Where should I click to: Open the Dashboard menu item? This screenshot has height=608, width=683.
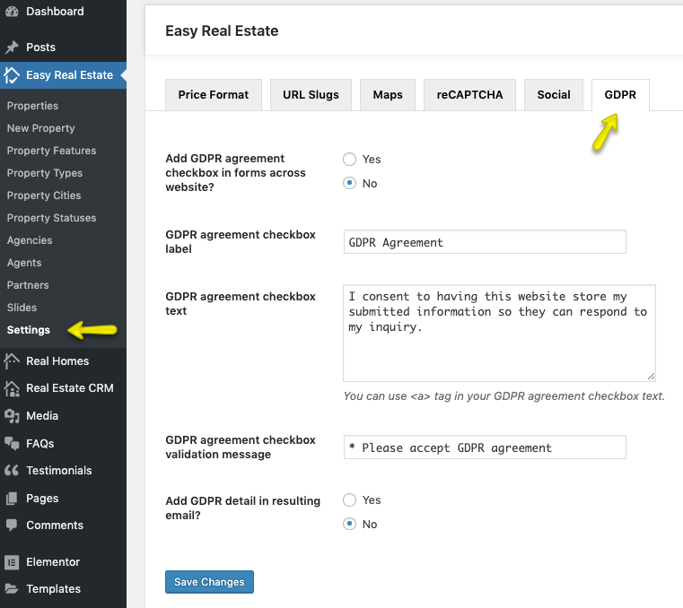[55, 12]
